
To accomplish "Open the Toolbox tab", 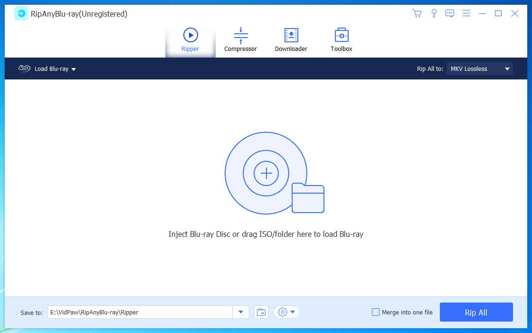I will (x=342, y=40).
